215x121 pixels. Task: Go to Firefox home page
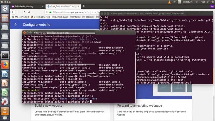coord(29,12)
